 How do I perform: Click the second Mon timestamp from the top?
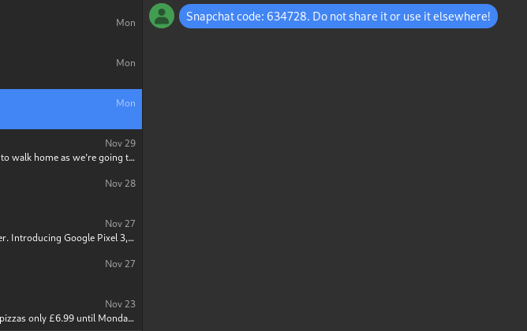click(125, 63)
